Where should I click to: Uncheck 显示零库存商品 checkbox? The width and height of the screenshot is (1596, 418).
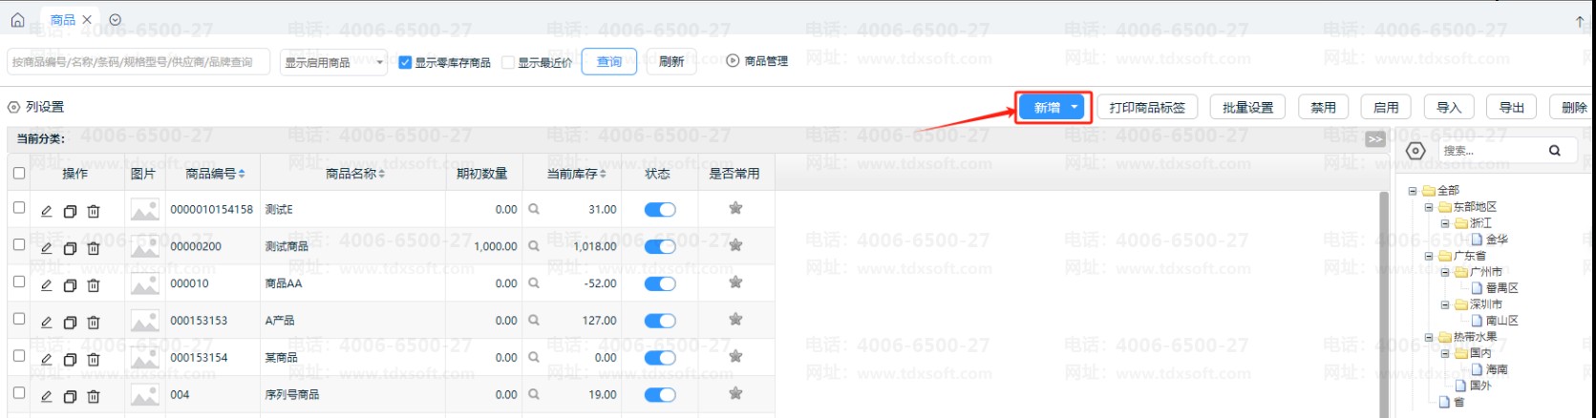(x=405, y=63)
